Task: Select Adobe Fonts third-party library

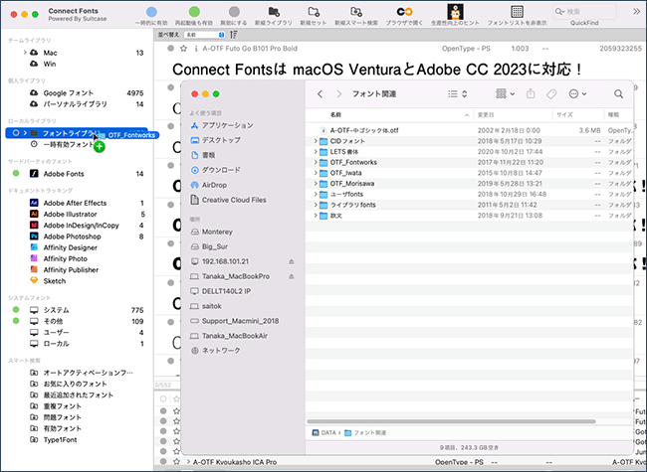Action: 64,174
